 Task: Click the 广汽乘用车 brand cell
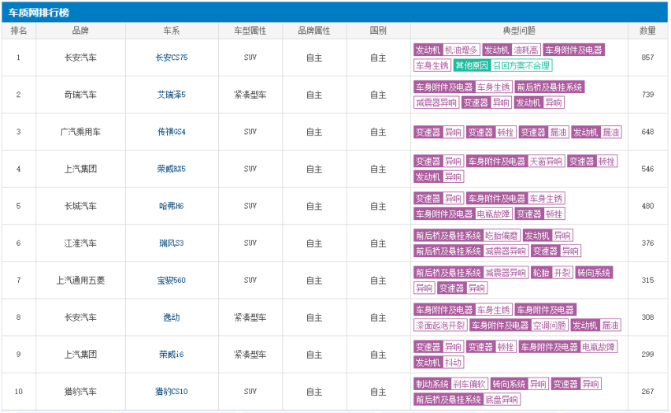[80, 132]
